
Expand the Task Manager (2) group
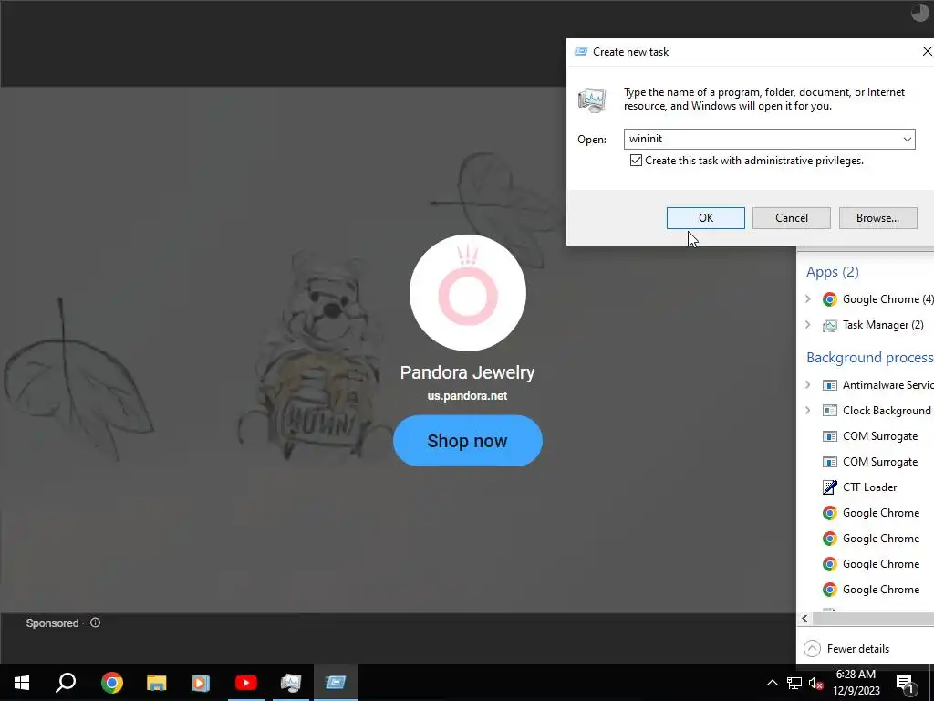[808, 324]
